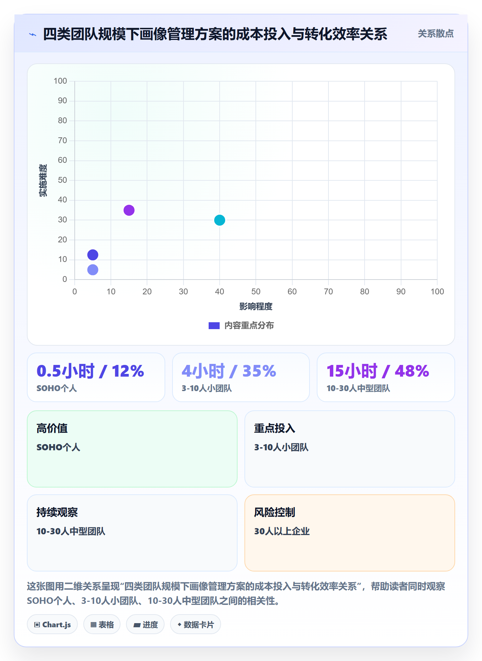Image resolution: width=482 pixels, height=661 pixels.
Task: Click the 影响程度 x-axis title
Action: pyautogui.click(x=256, y=306)
